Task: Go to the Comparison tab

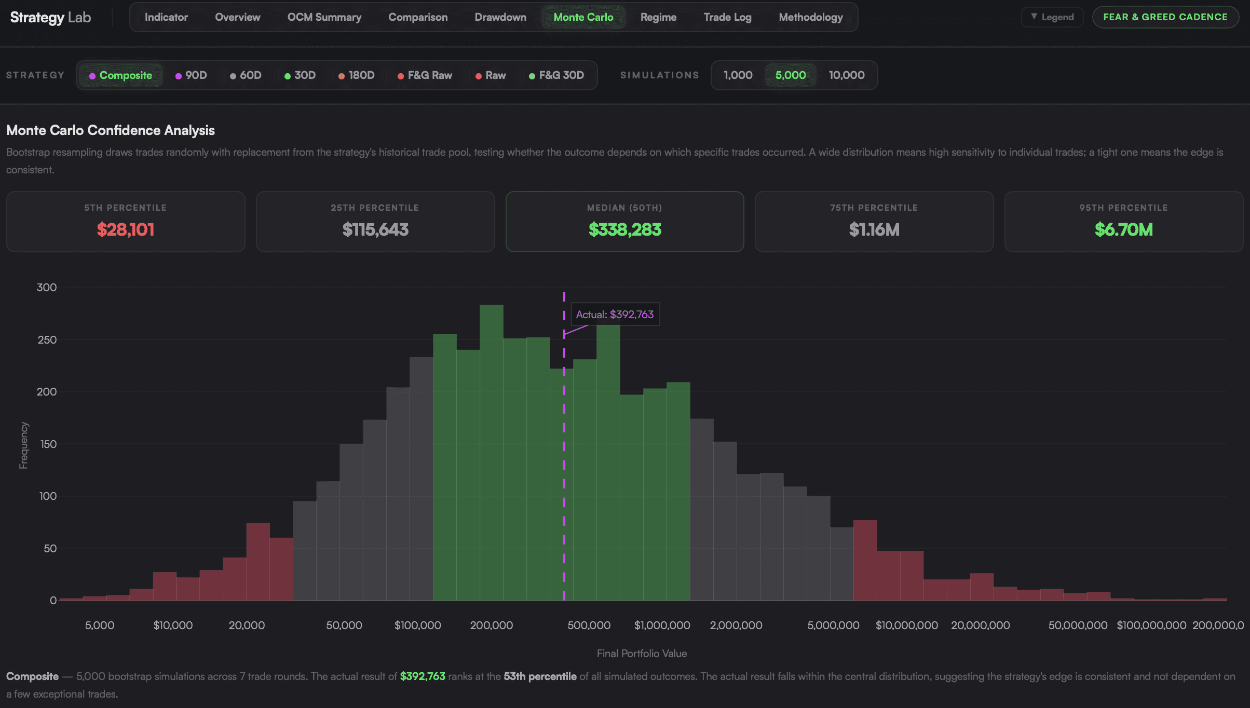Action: [x=418, y=17]
